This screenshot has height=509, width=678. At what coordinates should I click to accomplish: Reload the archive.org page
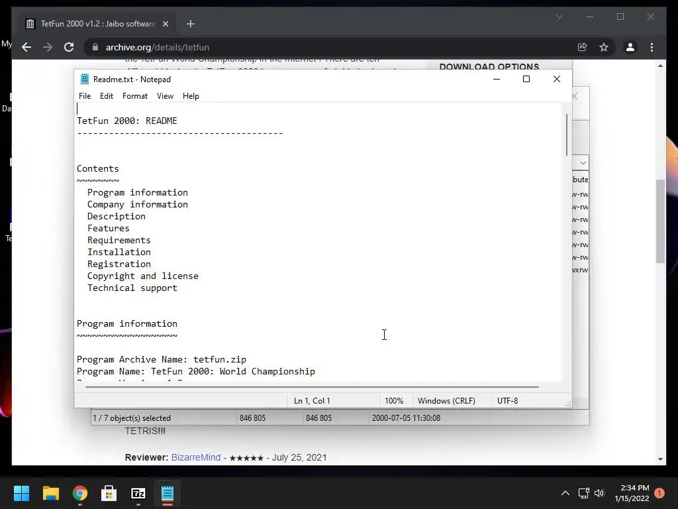69,47
